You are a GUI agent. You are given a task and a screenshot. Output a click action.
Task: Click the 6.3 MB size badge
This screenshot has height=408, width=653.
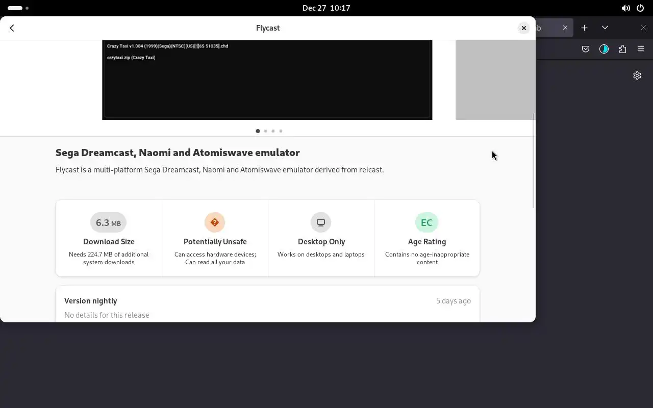click(108, 222)
